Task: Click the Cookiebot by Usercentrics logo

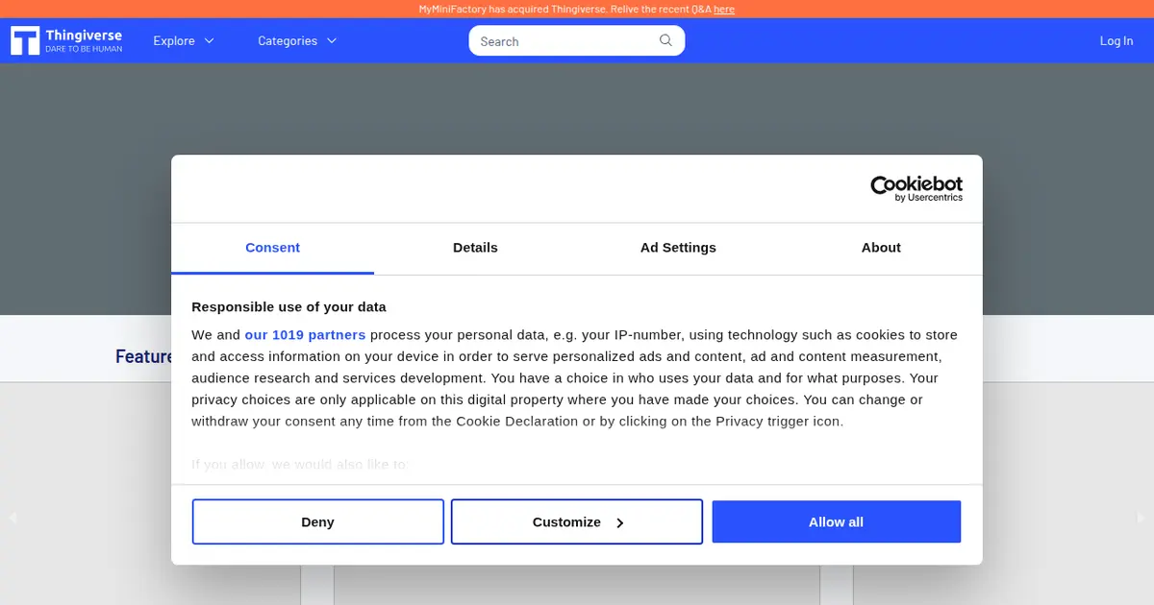Action: coord(916,188)
